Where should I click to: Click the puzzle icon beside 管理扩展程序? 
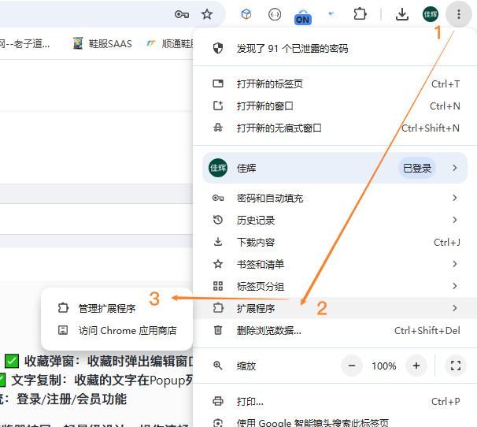coord(63,308)
